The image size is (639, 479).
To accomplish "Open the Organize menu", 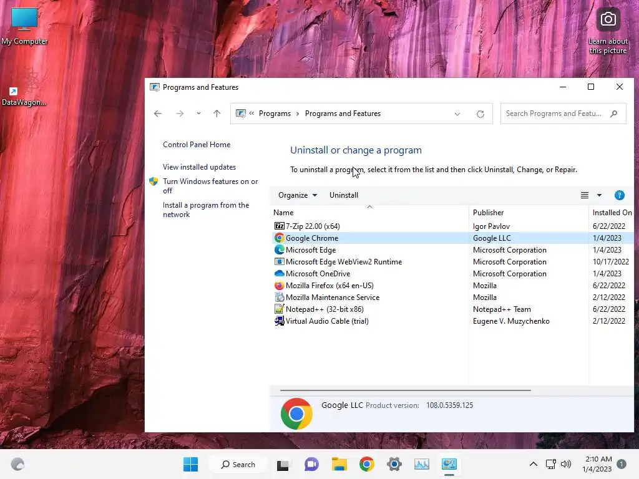I will [x=298, y=195].
